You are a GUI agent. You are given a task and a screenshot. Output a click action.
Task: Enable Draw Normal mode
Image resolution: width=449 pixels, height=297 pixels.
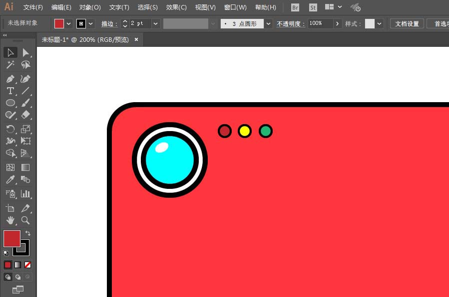click(8, 277)
